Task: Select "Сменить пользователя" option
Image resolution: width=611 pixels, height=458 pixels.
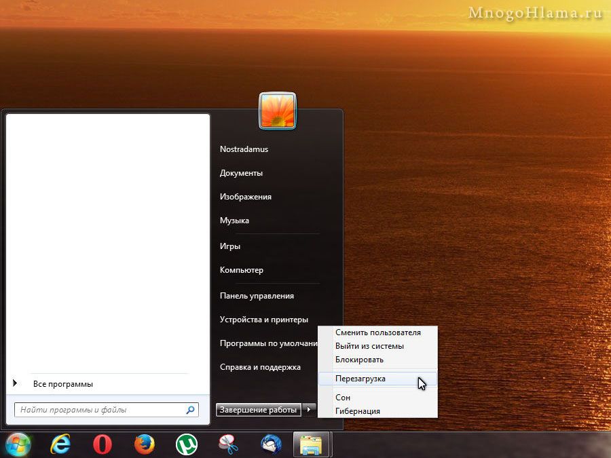Action: [378, 332]
